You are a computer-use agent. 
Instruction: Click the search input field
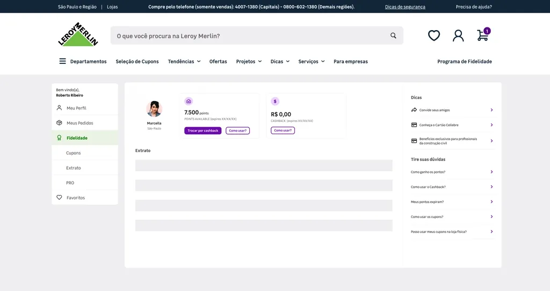257,35
